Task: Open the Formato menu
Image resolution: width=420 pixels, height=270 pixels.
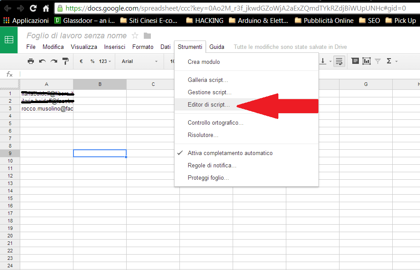Action: [143, 47]
